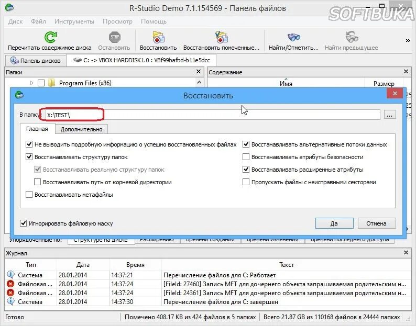Expand the Program Files (x86) tree node

coord(31,83)
